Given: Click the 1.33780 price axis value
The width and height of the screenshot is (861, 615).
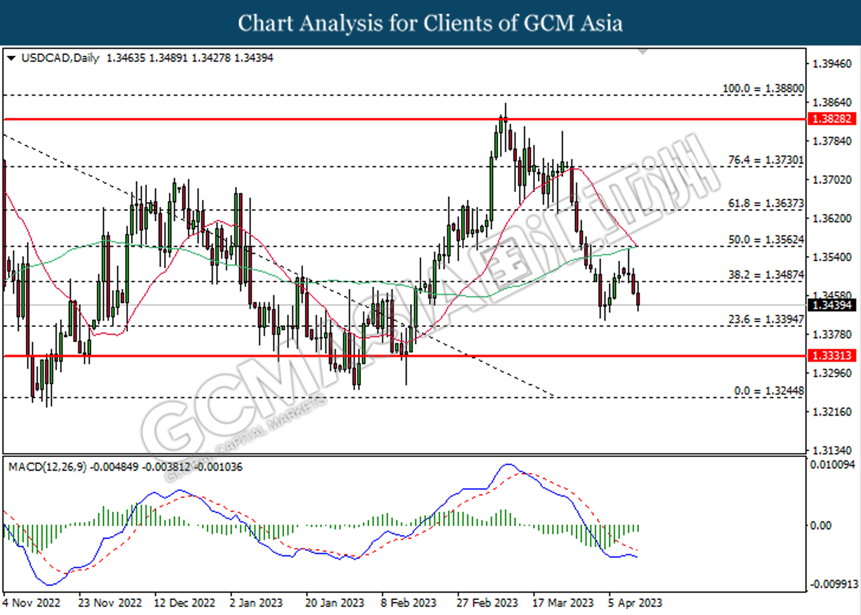Looking at the screenshot, I should tap(832, 334).
